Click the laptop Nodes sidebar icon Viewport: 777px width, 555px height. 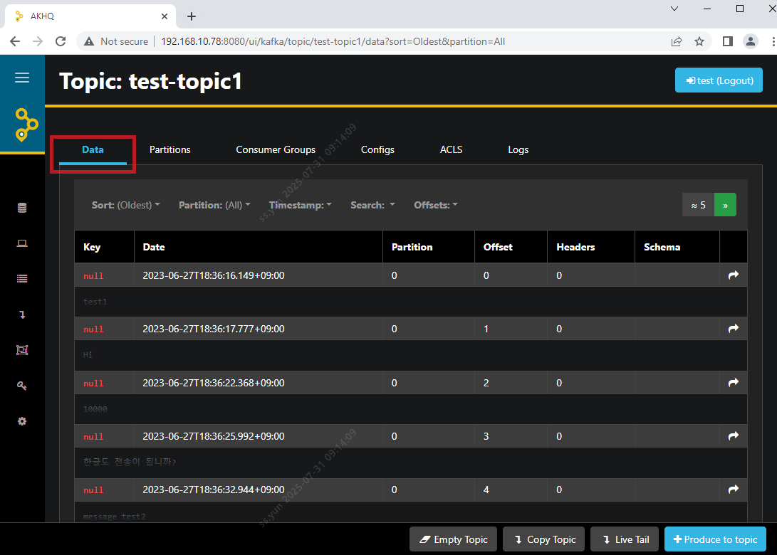pyautogui.click(x=22, y=243)
